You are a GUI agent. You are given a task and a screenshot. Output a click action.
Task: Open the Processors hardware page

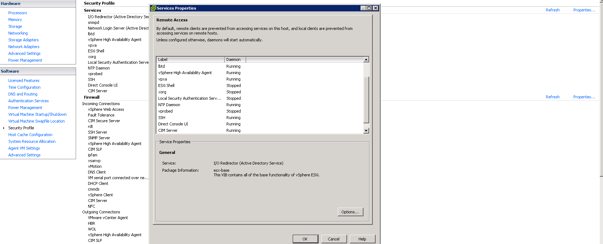(17, 13)
